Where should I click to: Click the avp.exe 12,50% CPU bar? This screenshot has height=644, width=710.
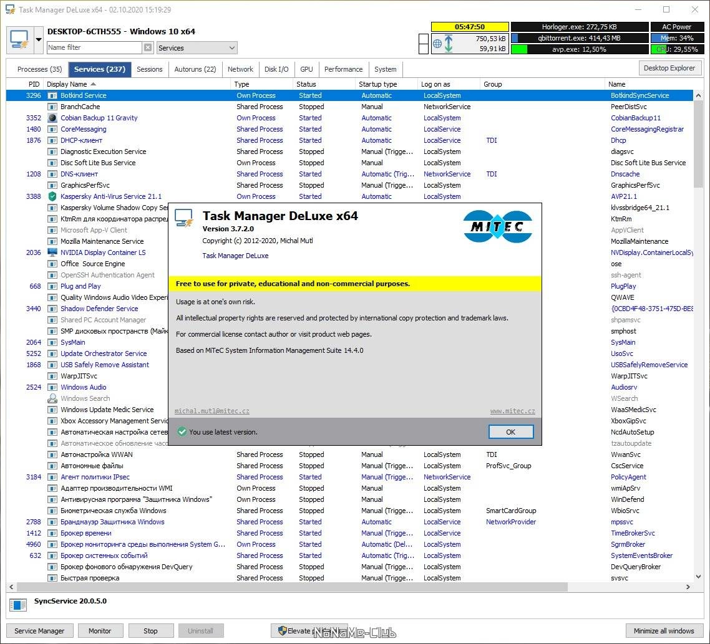click(x=580, y=49)
